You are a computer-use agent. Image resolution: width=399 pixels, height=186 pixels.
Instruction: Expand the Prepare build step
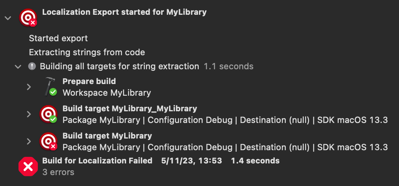click(28, 87)
